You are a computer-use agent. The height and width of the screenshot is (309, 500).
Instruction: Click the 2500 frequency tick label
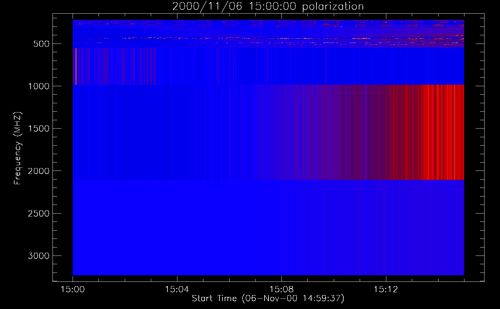point(39,214)
